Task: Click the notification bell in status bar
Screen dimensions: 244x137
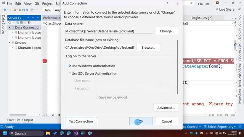Action: [240, 127]
